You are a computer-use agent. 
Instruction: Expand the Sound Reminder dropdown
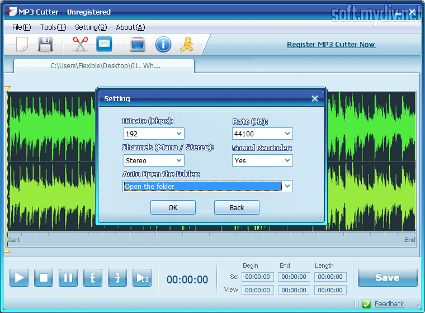(262, 160)
